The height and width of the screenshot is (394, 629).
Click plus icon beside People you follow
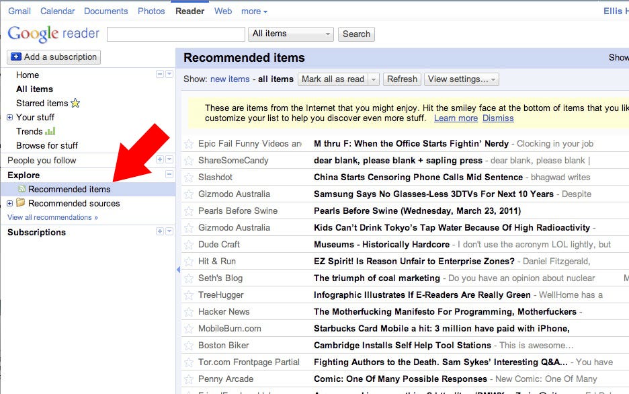click(160, 159)
